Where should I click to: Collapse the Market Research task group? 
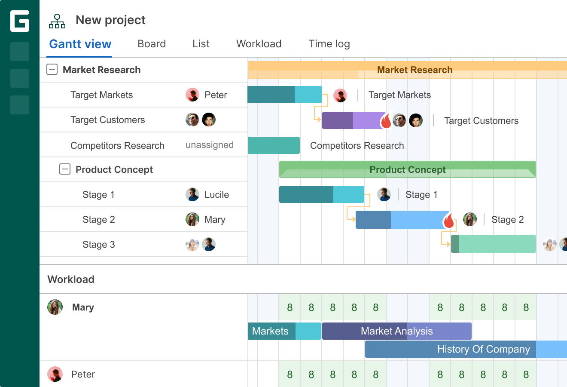52,69
